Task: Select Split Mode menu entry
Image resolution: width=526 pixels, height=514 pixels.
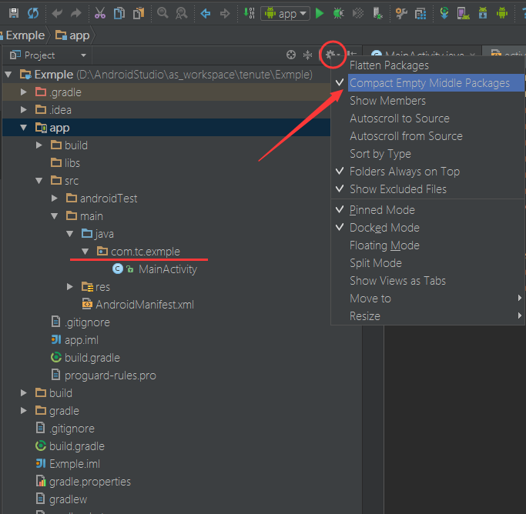Action: tap(427, 263)
